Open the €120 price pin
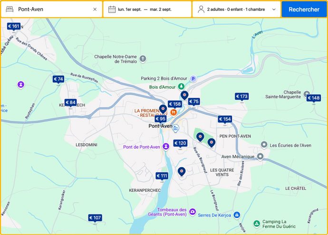Image resolution: width=328 pixels, height=235 pixels. [180, 143]
